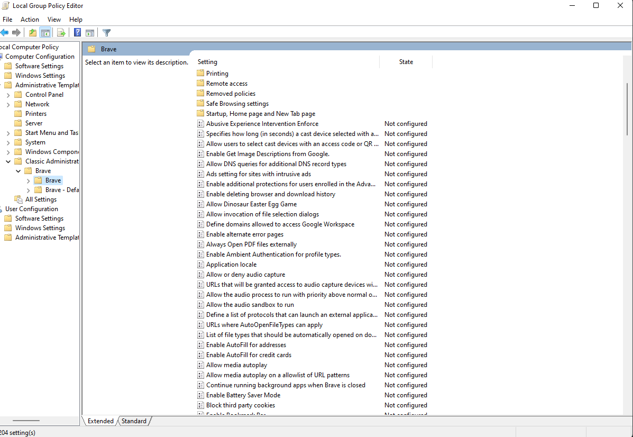Screen dimensions: 633x437
Task: Click the policy icon for Allow Dinosaur Easter Egg Game
Action: coord(200,204)
